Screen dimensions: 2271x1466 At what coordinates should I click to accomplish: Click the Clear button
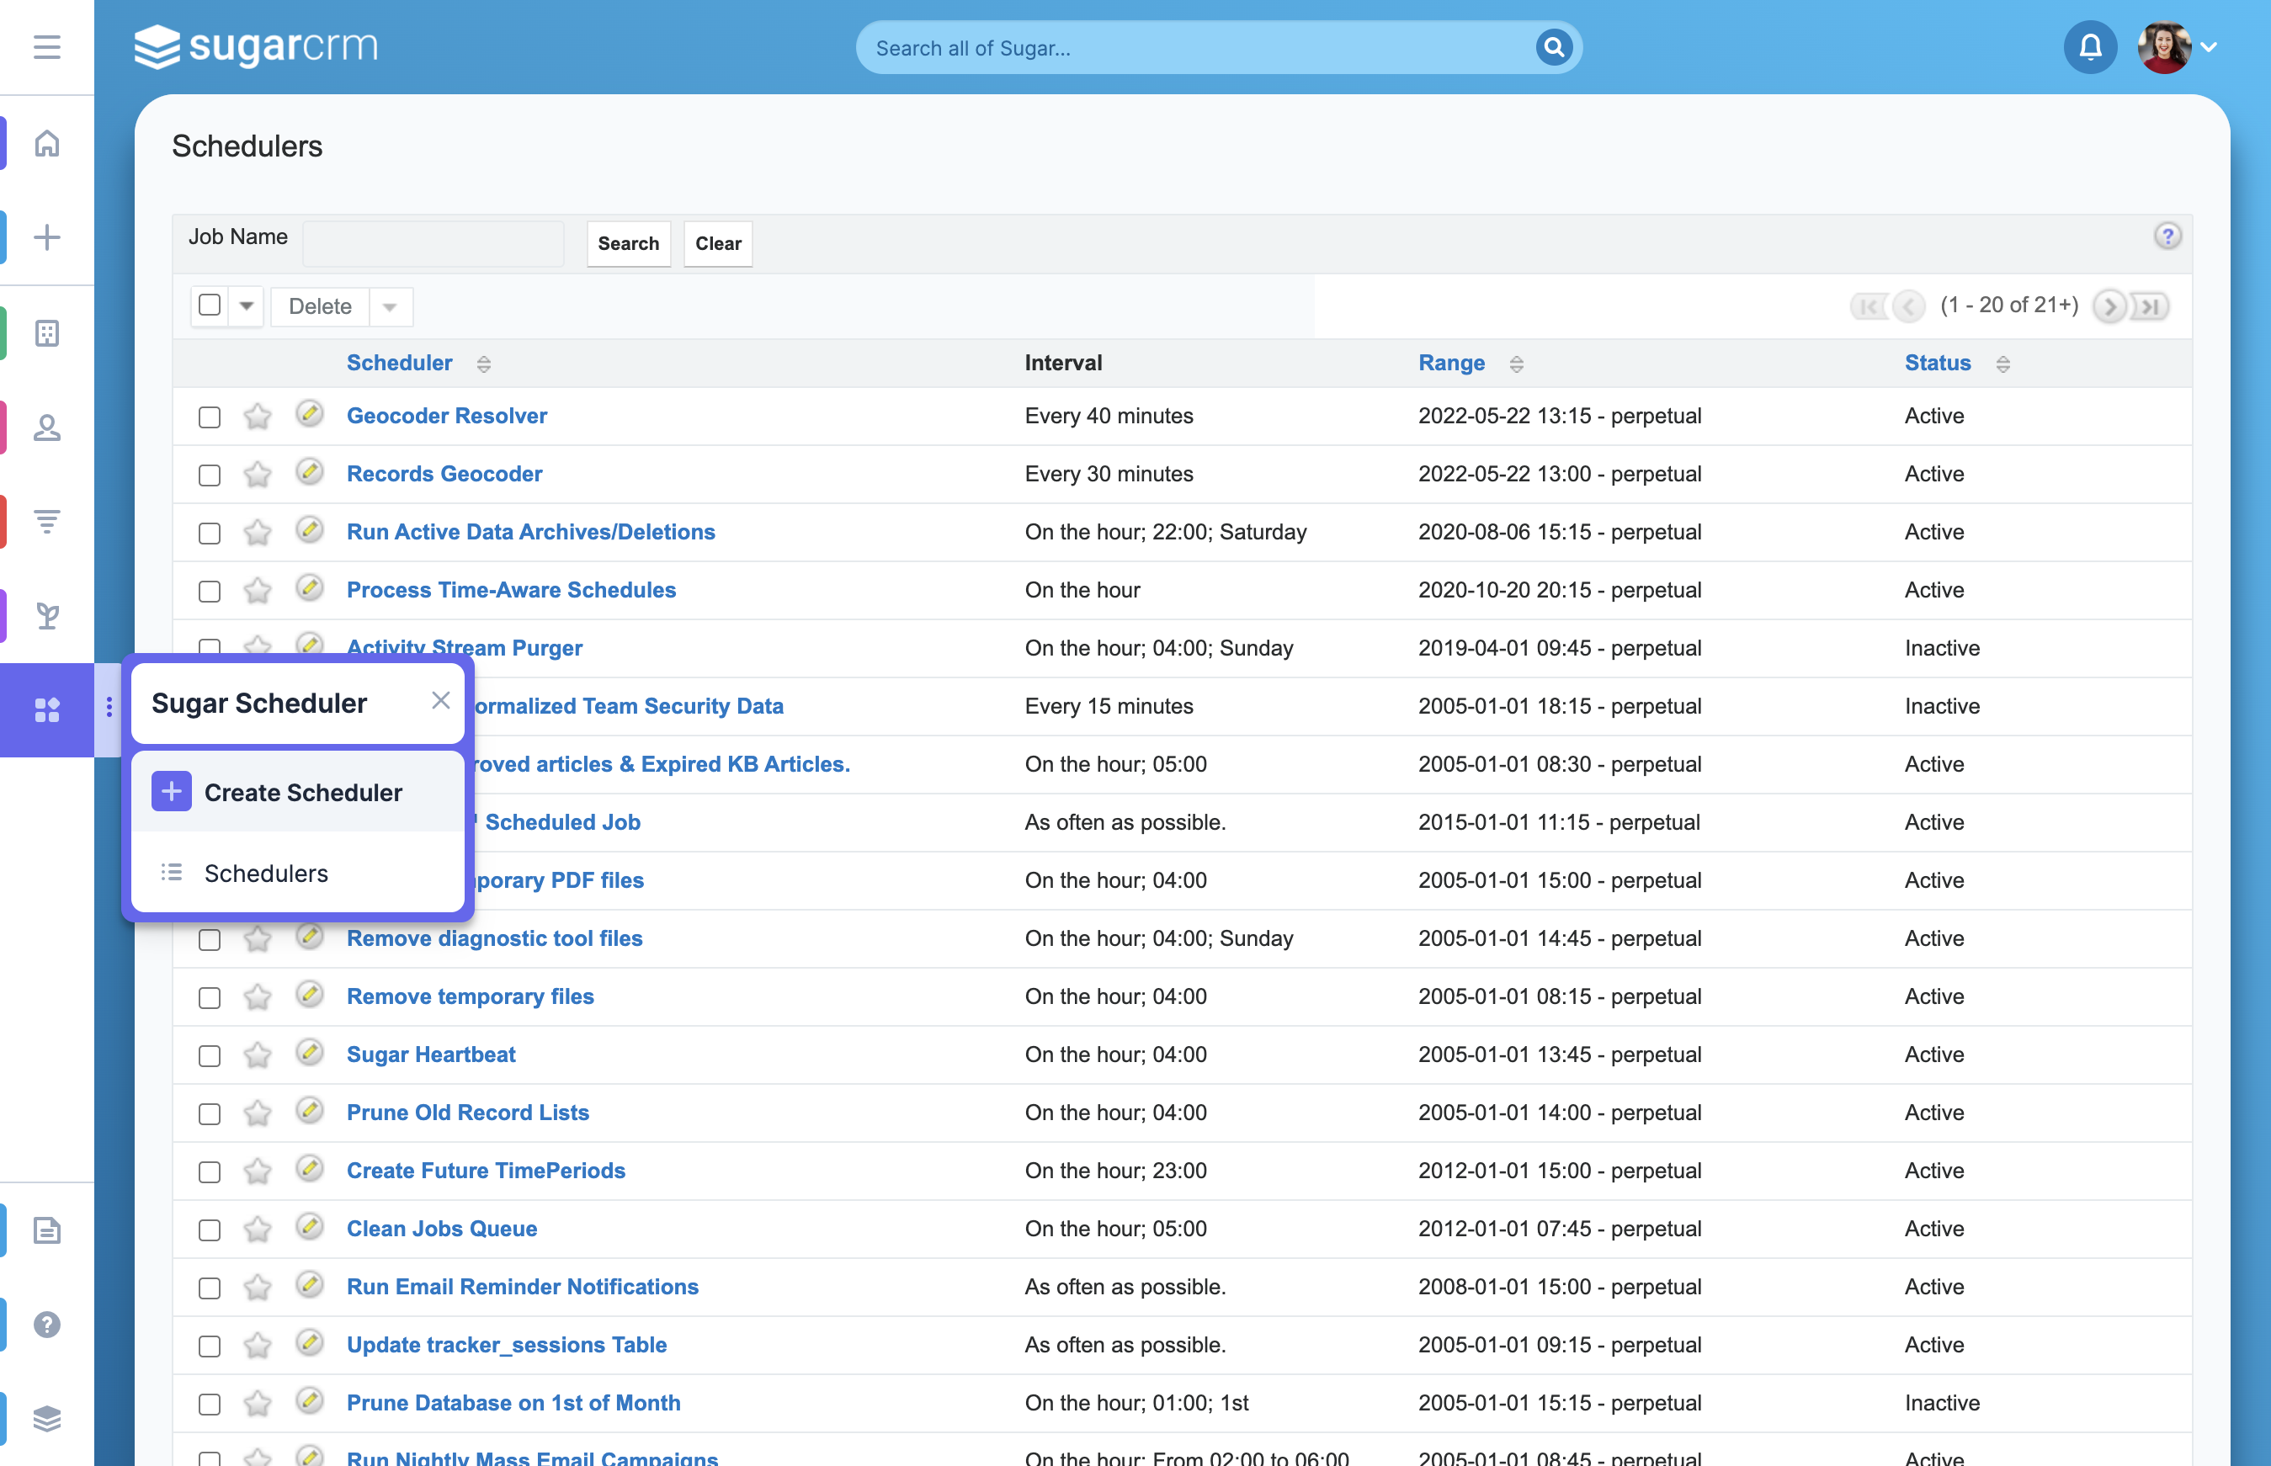[x=718, y=244]
